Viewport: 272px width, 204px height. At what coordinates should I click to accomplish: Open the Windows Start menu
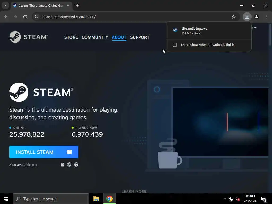click(x=6, y=199)
